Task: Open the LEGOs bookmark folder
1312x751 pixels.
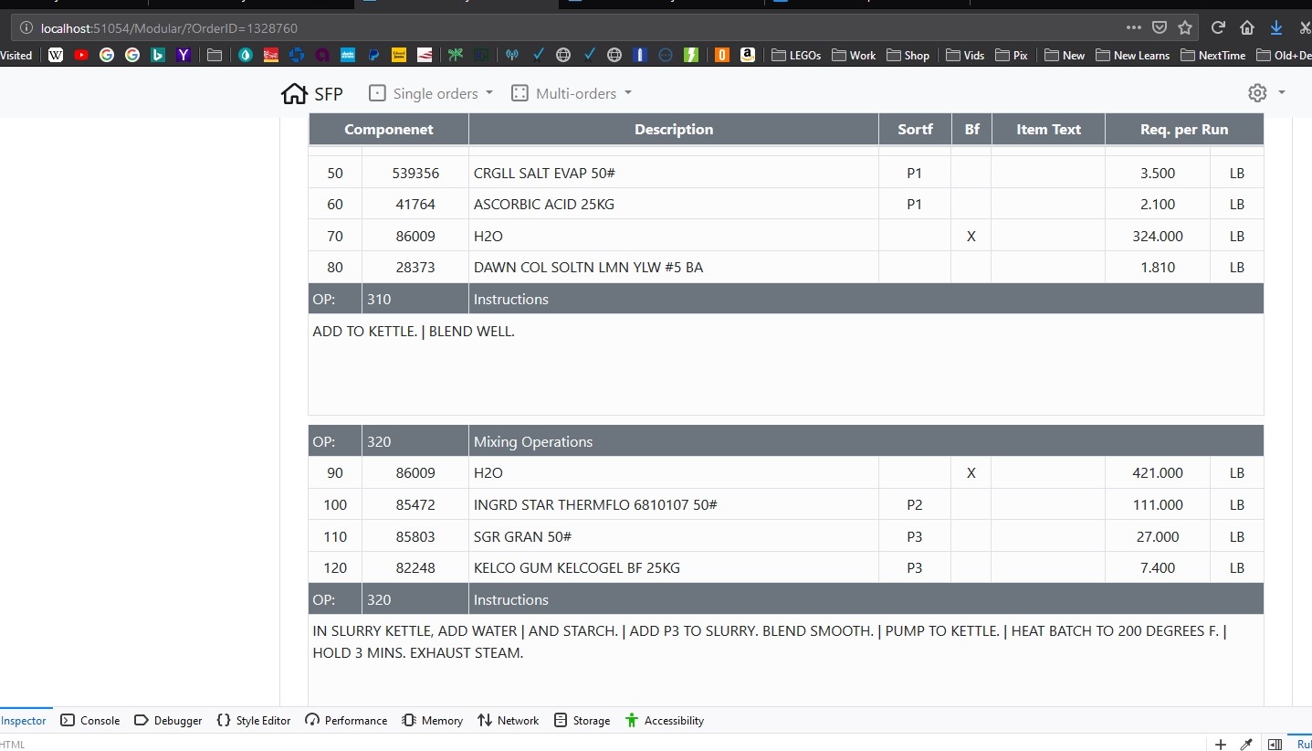Action: [796, 55]
